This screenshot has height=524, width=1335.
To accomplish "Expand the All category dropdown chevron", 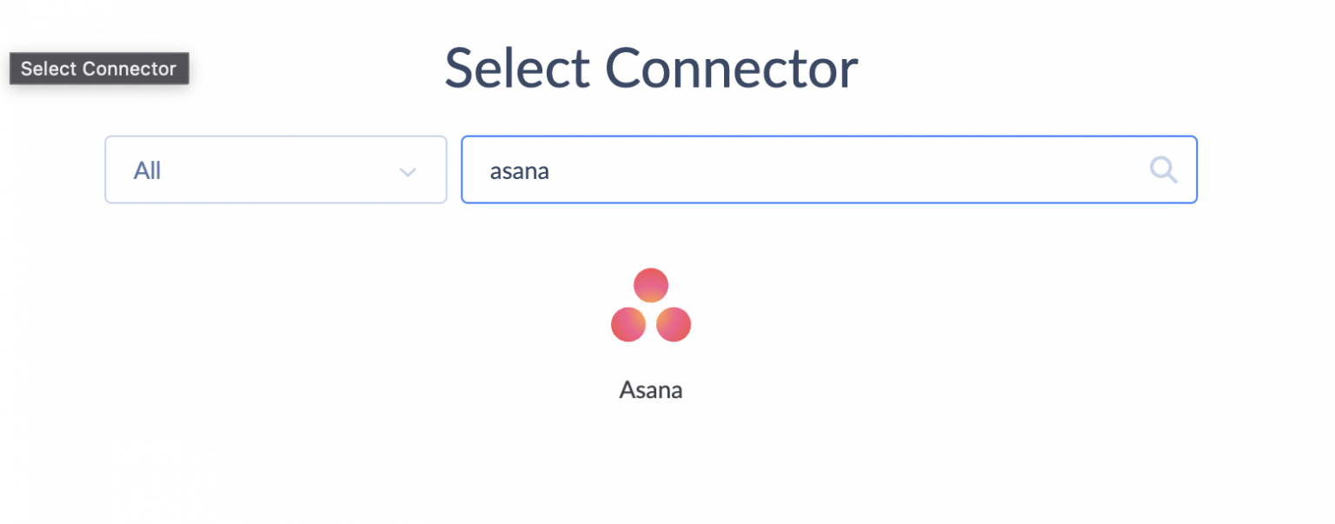I will [x=407, y=171].
